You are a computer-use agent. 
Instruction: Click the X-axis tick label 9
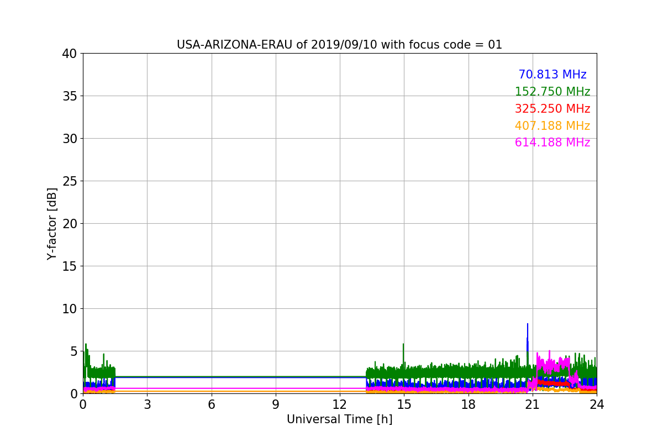point(276,404)
